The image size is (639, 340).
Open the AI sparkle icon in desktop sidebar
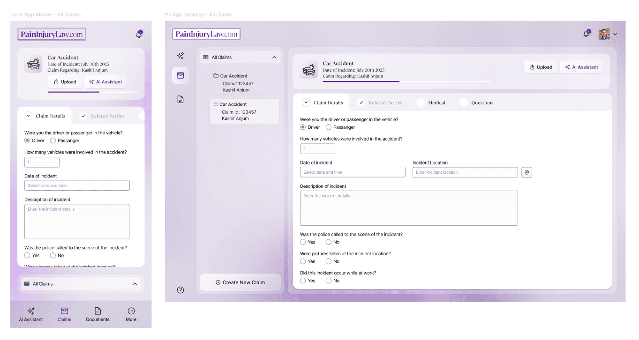point(180,56)
